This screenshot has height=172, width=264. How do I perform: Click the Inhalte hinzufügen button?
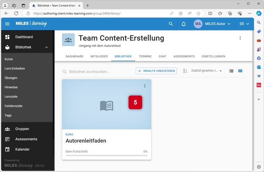pos(156,71)
